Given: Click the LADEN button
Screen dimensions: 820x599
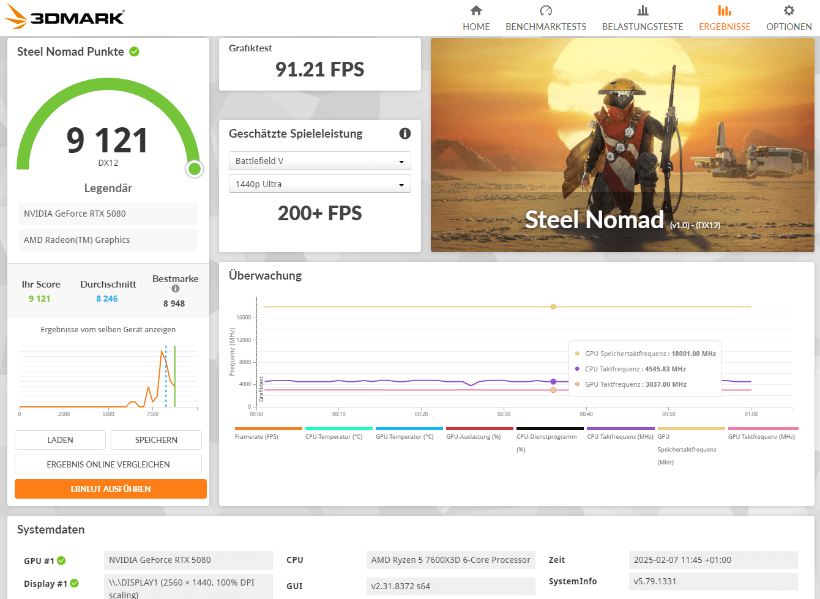Looking at the screenshot, I should [x=60, y=440].
